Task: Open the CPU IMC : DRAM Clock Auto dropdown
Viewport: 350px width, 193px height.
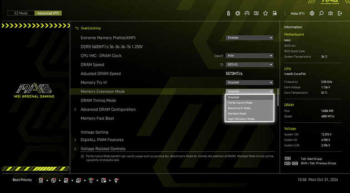Action: pyautogui.click(x=250, y=56)
